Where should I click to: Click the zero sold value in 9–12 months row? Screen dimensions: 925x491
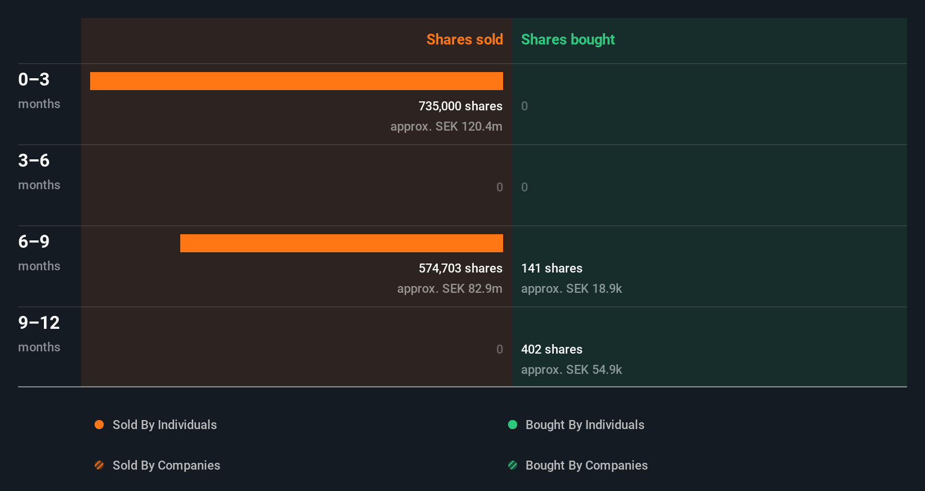pos(500,349)
